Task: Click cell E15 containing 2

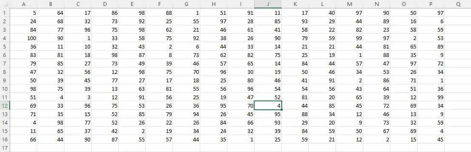Action: 132,131
